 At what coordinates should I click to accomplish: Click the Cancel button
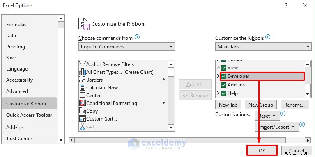pos(297,150)
